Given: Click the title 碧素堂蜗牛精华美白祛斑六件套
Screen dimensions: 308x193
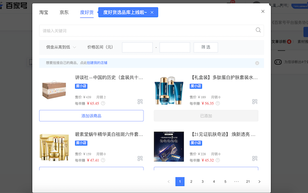Looking at the screenshot, I should coord(109,134).
